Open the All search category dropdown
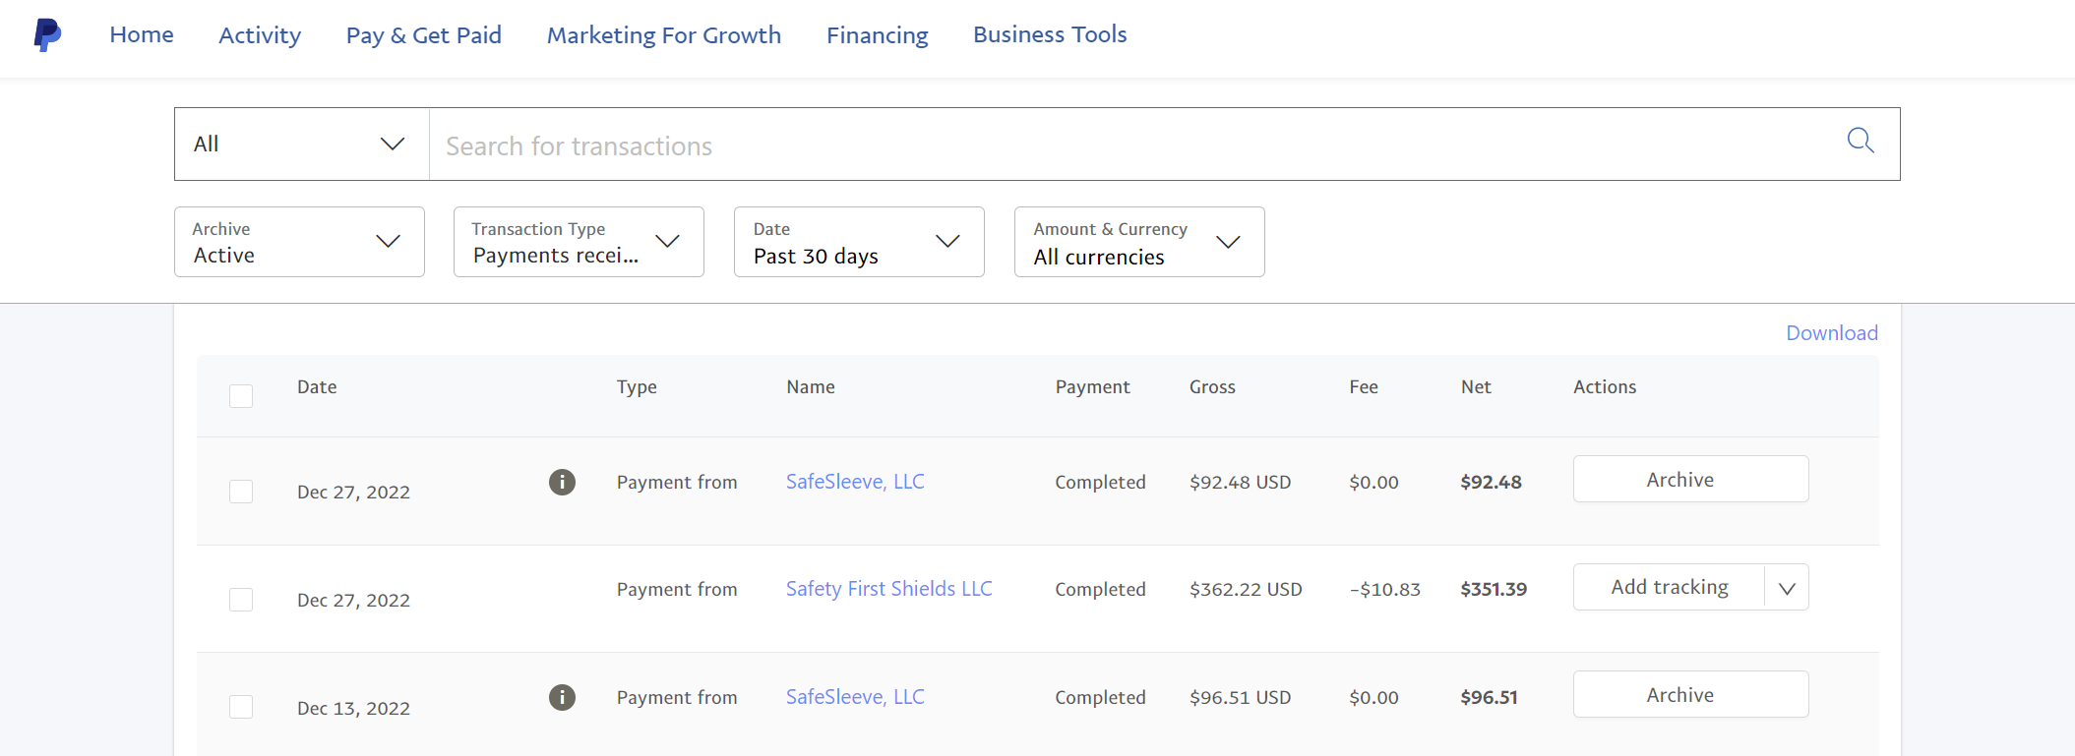Image resolution: width=2075 pixels, height=756 pixels. (x=301, y=144)
